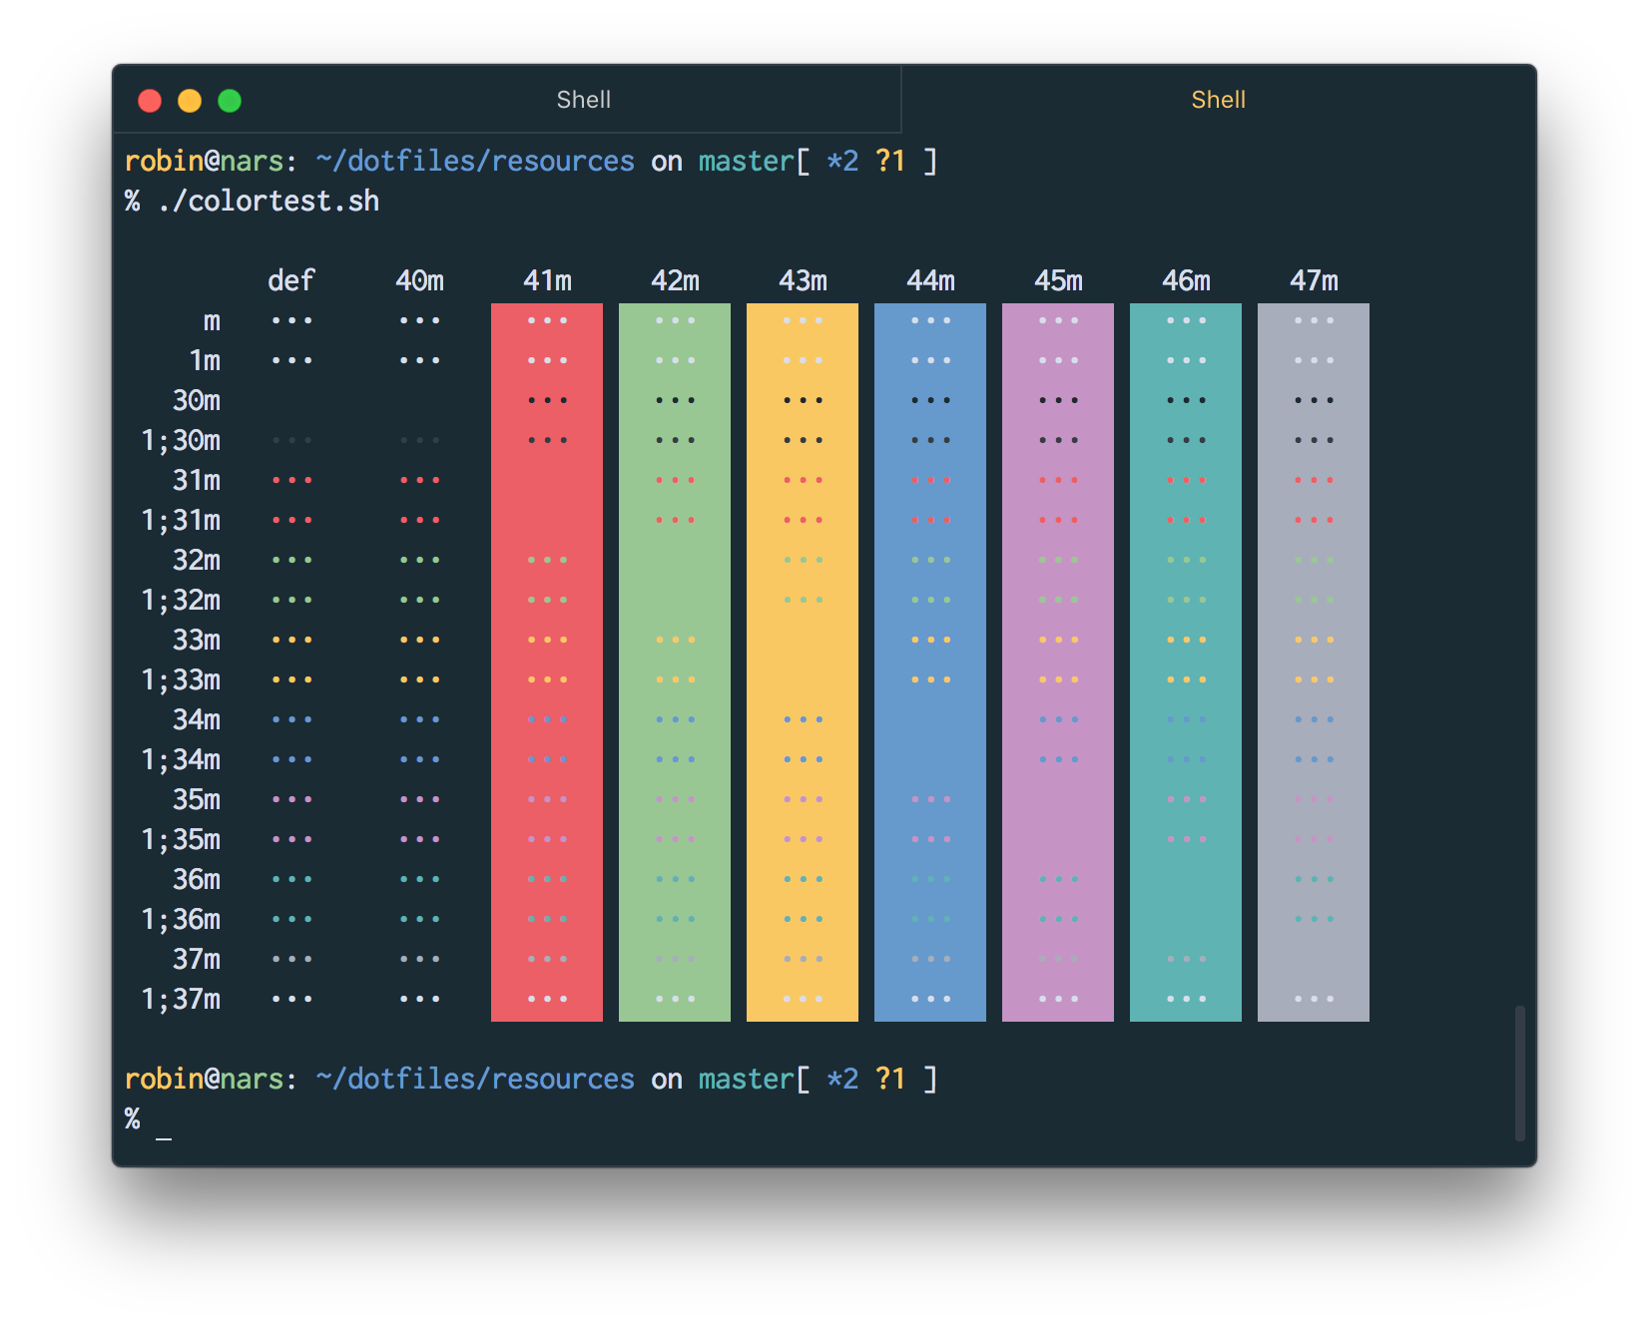The image size is (1649, 1327).
Task: Click the purple 45m color column
Action: [x=1058, y=662]
